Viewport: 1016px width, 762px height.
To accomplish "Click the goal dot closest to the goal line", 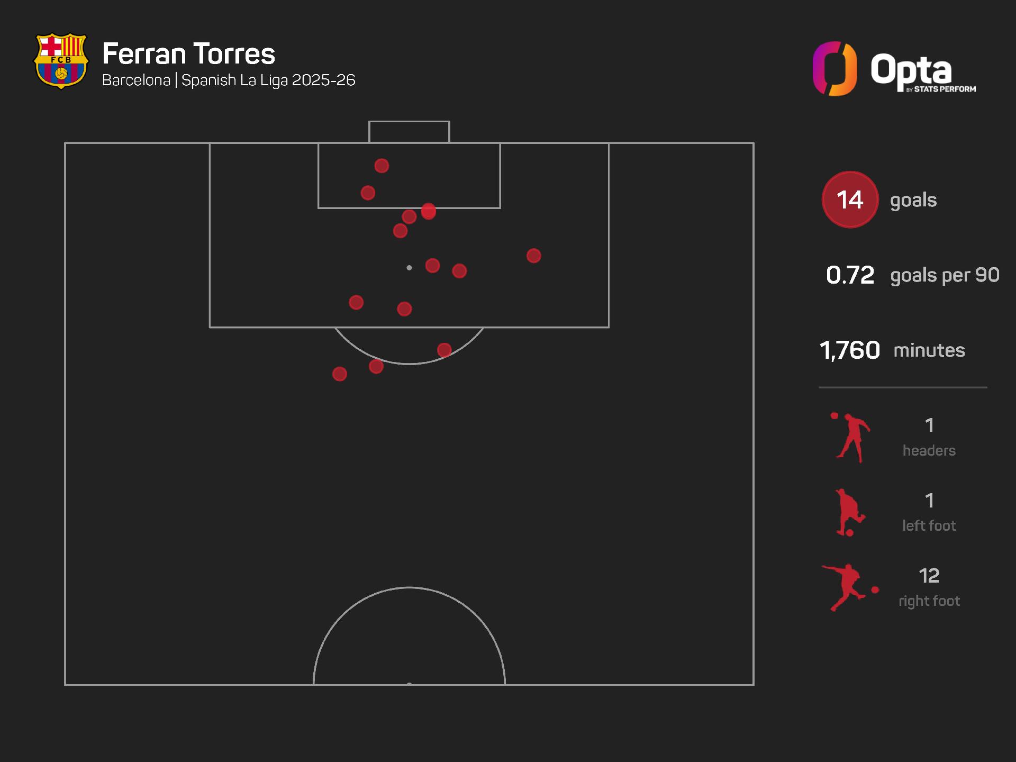I will coord(382,166).
